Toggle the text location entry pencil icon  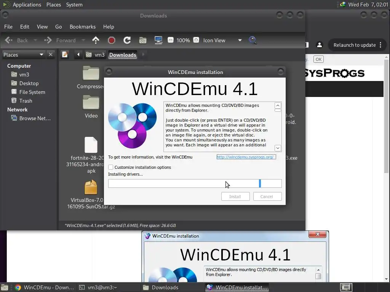(x=65, y=54)
